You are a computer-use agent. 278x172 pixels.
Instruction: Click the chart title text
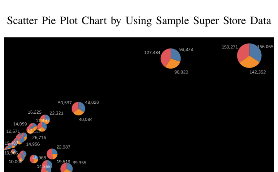pos(139,20)
